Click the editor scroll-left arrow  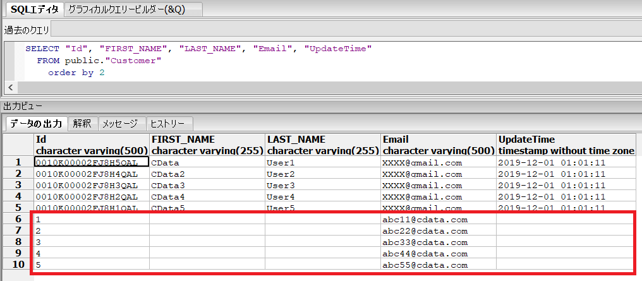(10, 87)
